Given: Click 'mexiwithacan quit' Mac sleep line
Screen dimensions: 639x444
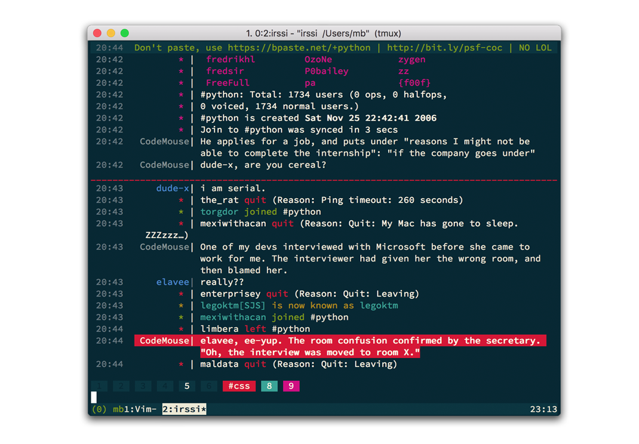Looking at the screenshot, I should [x=359, y=224].
